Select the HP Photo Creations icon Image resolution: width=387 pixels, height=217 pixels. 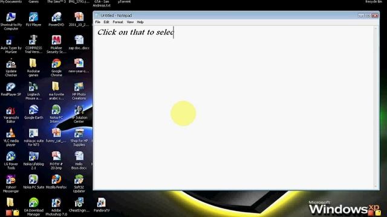click(x=79, y=87)
